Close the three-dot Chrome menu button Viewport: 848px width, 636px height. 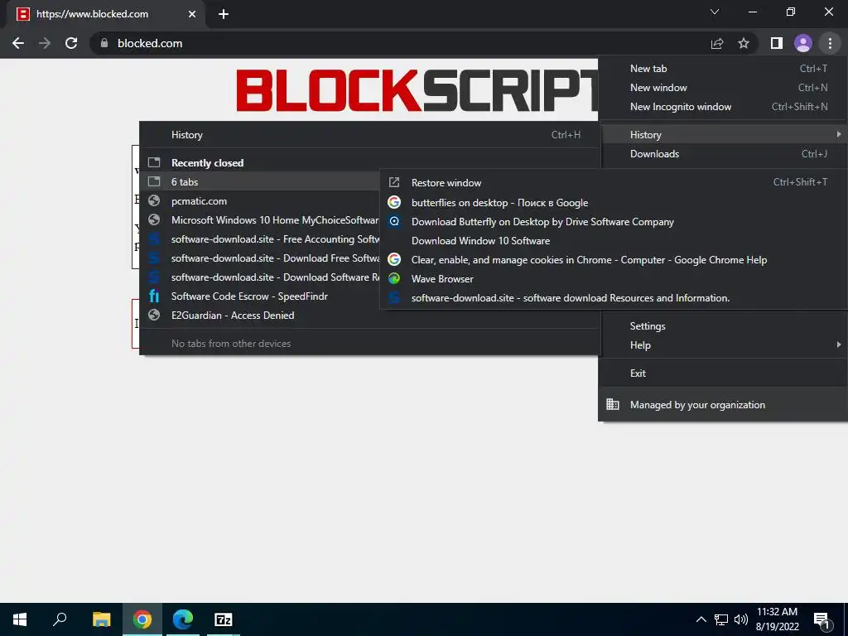pyautogui.click(x=830, y=43)
